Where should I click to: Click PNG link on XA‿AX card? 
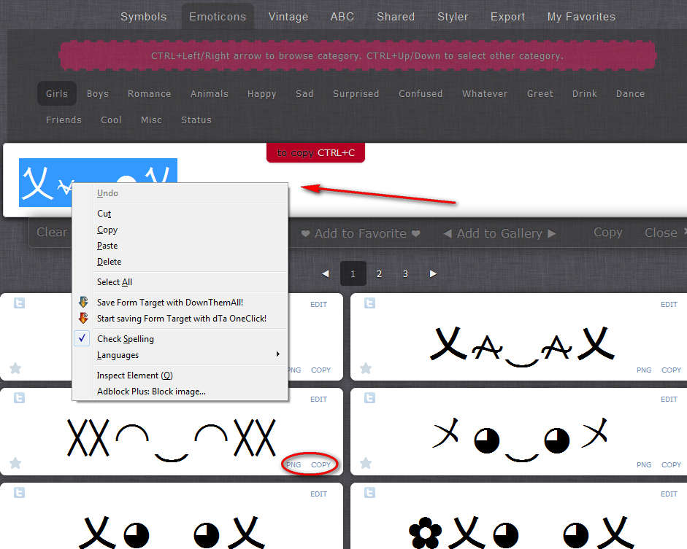coord(644,370)
